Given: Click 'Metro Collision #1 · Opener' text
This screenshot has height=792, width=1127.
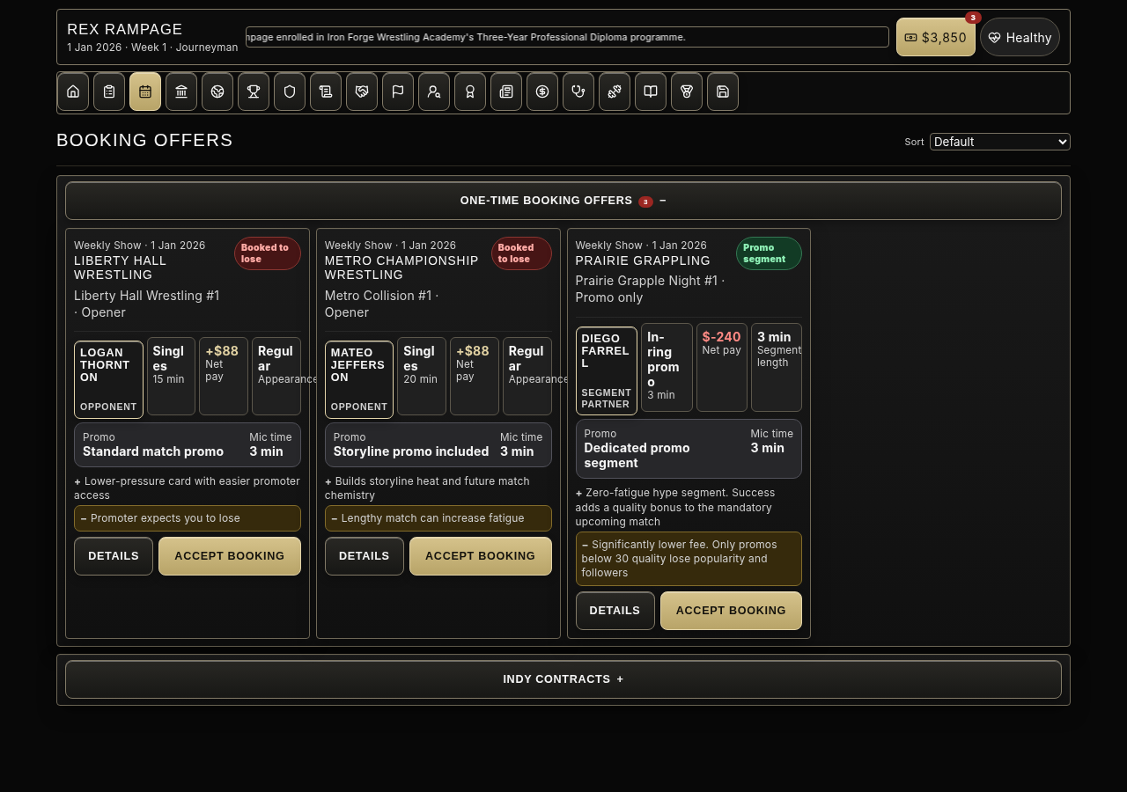Looking at the screenshot, I should point(382,304).
